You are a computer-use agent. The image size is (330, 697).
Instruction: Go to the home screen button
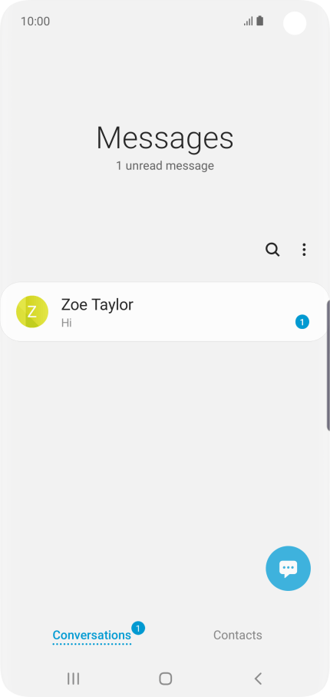pyautogui.click(x=165, y=679)
